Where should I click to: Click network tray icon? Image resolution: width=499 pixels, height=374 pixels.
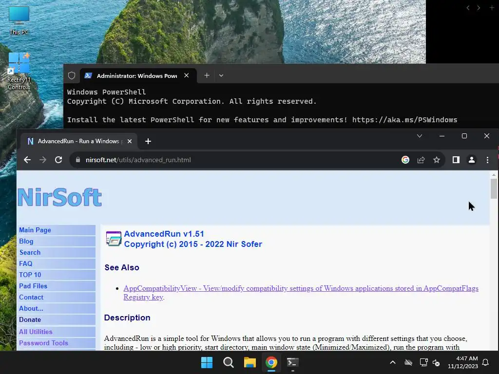pos(423,362)
